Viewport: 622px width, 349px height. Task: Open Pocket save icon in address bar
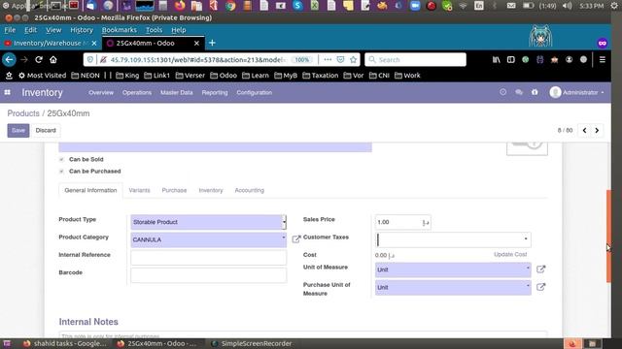340,60
